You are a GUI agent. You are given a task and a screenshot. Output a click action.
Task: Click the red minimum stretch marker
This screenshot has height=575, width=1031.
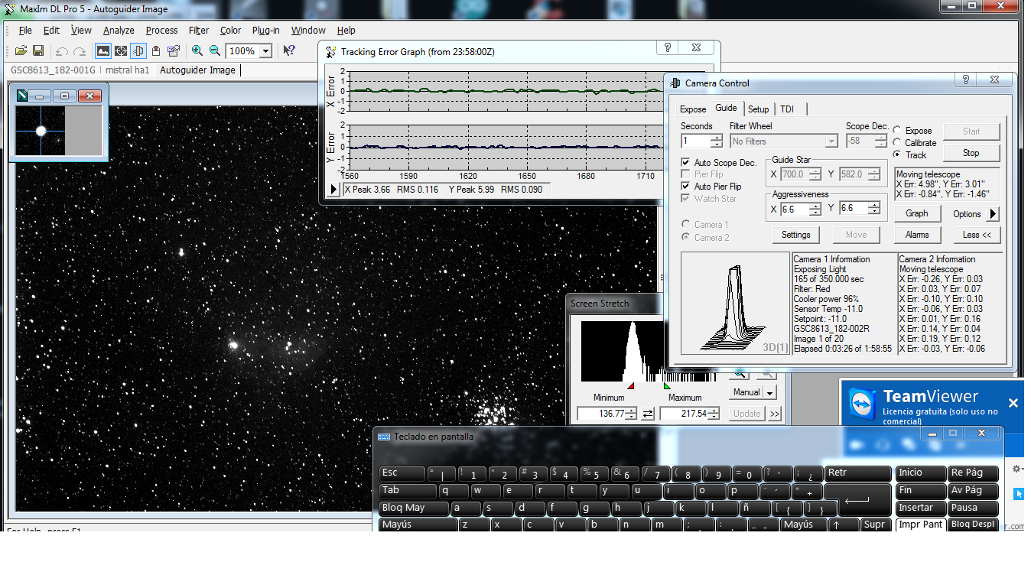click(630, 385)
